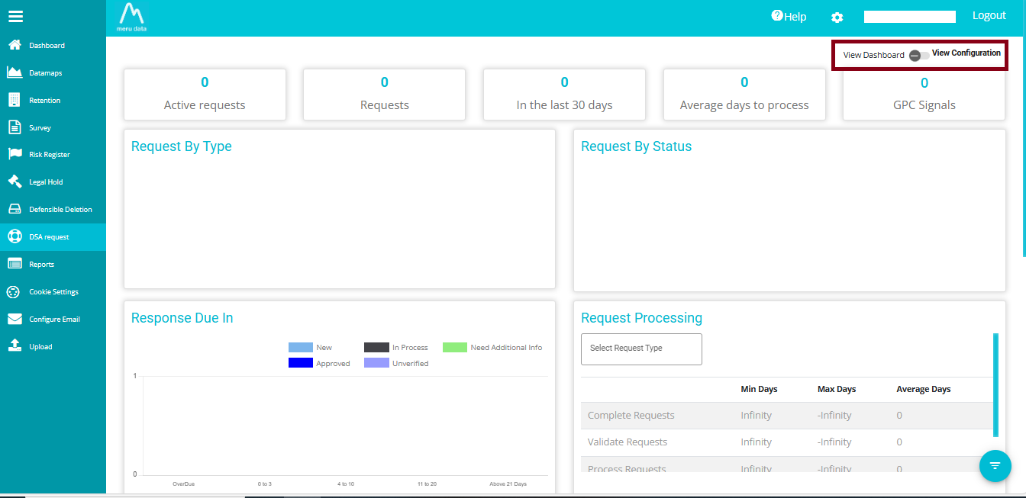Click the round filter button
This screenshot has height=498, width=1026.
tap(995, 465)
